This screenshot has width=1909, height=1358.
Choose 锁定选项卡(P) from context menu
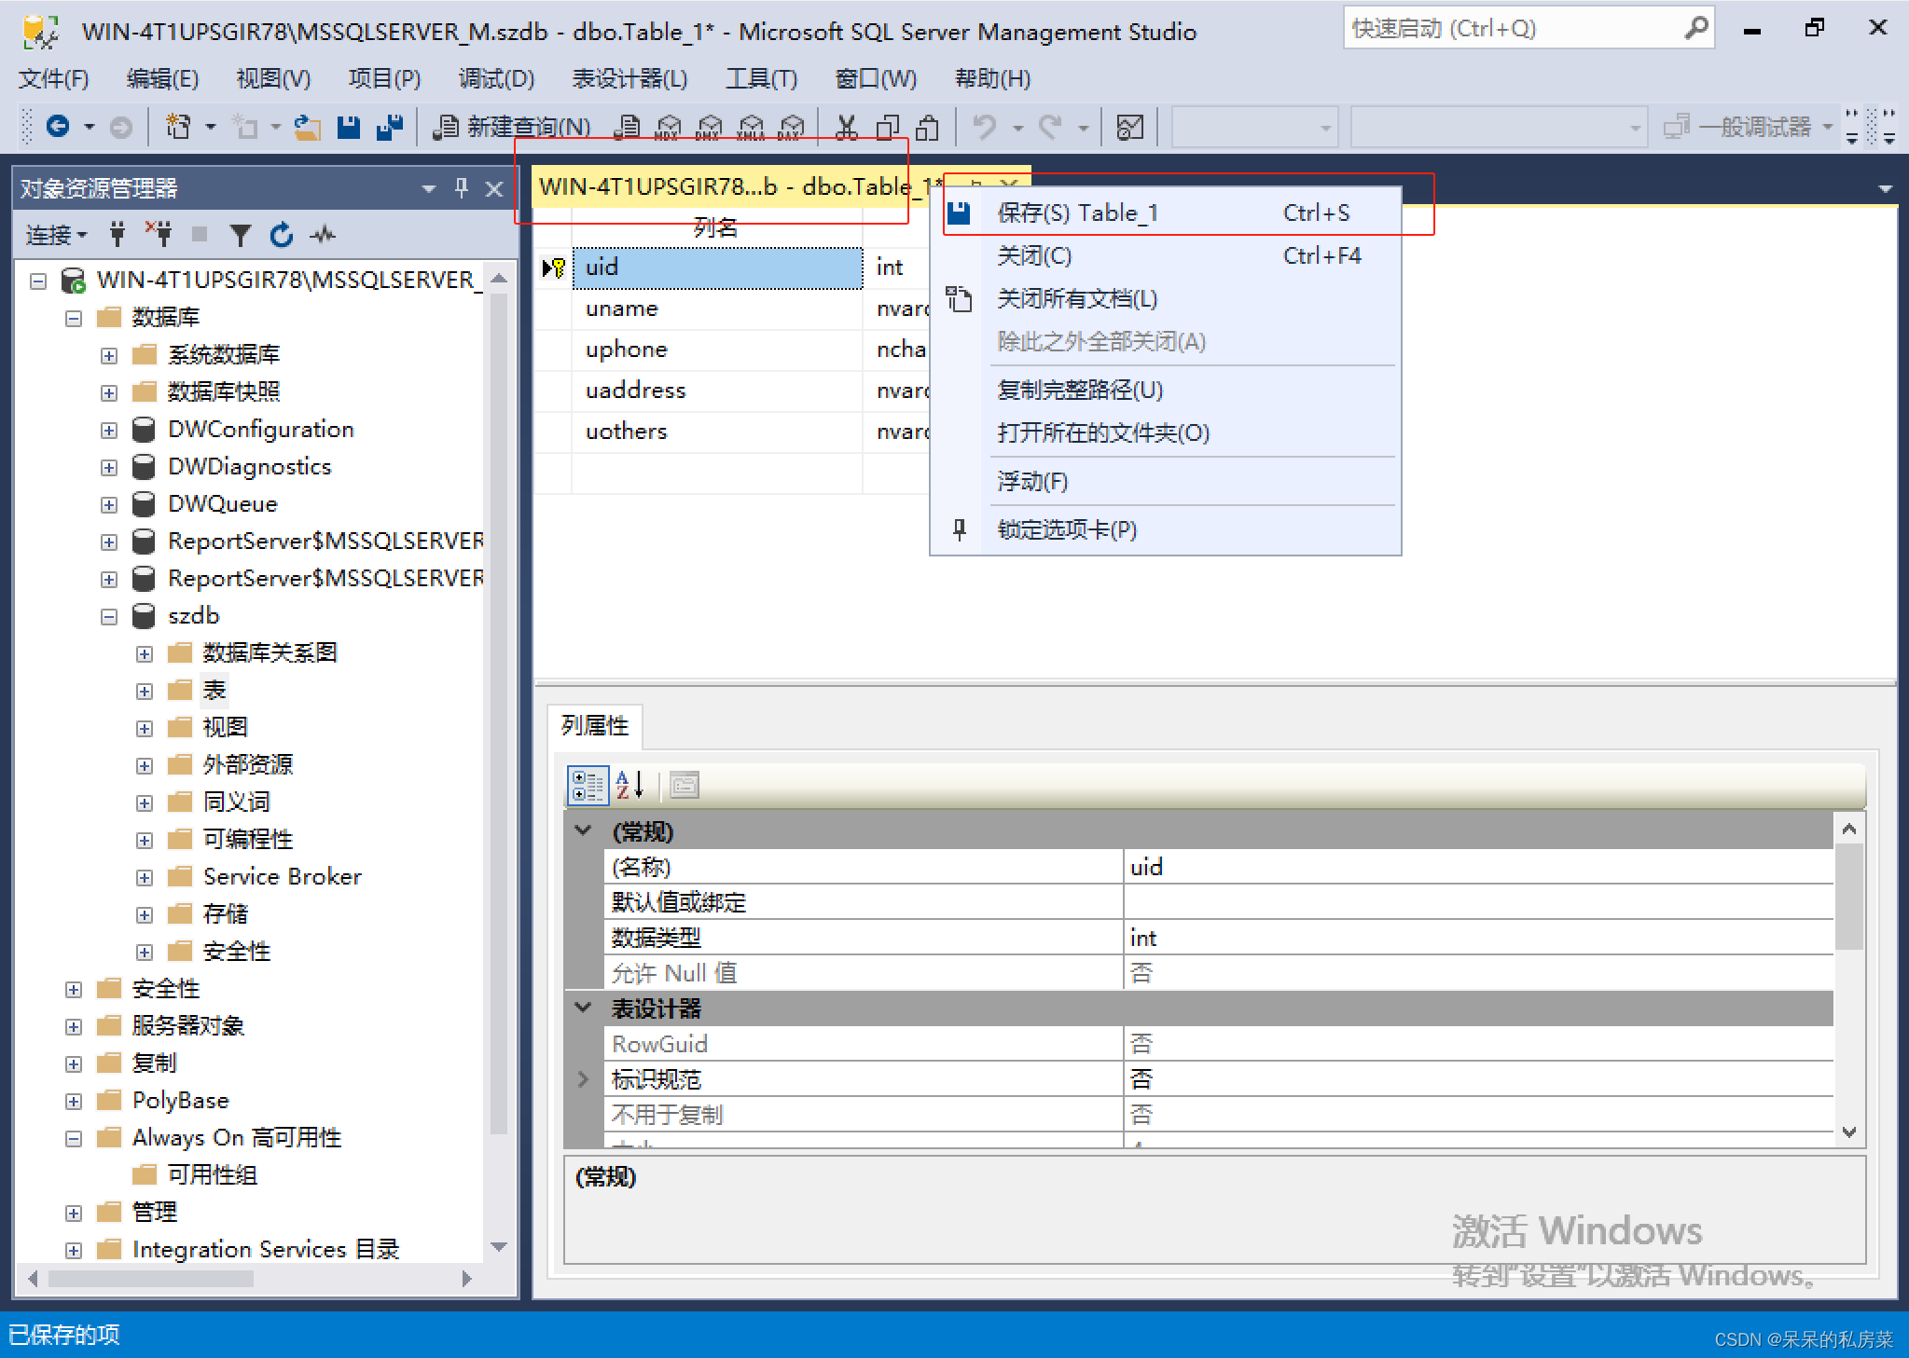1166,529
